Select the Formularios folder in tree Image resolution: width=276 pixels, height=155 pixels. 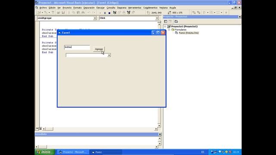180,30
